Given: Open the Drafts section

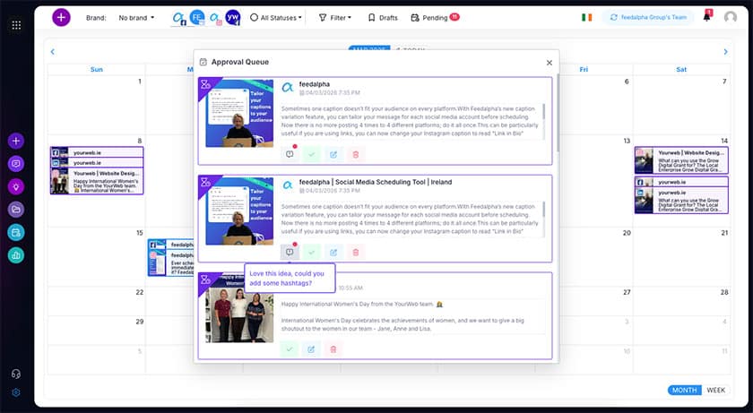Looking at the screenshot, I should 383,17.
